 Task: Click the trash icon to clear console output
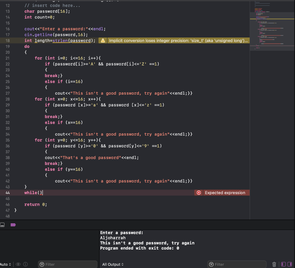tap(274, 264)
